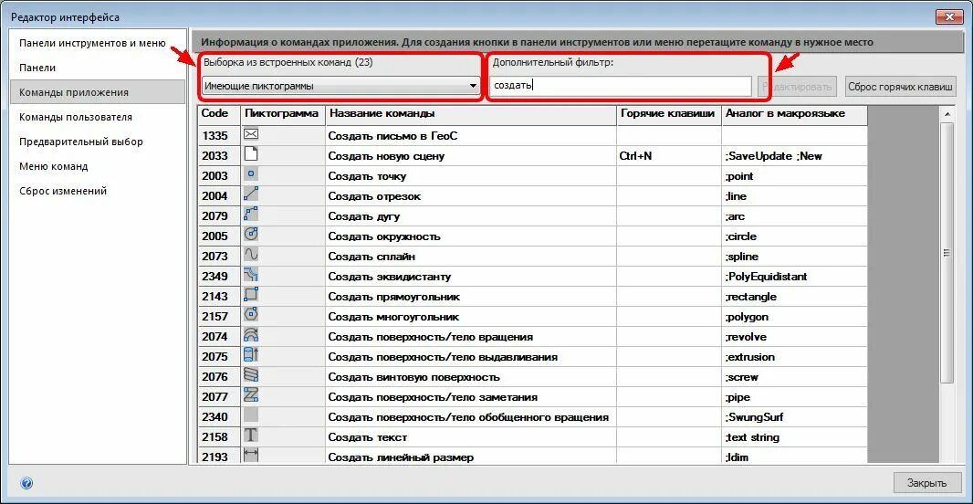Screen dimensions: 973x504
Task: Click the screw surface icon in row 2076
Action: [251, 375]
